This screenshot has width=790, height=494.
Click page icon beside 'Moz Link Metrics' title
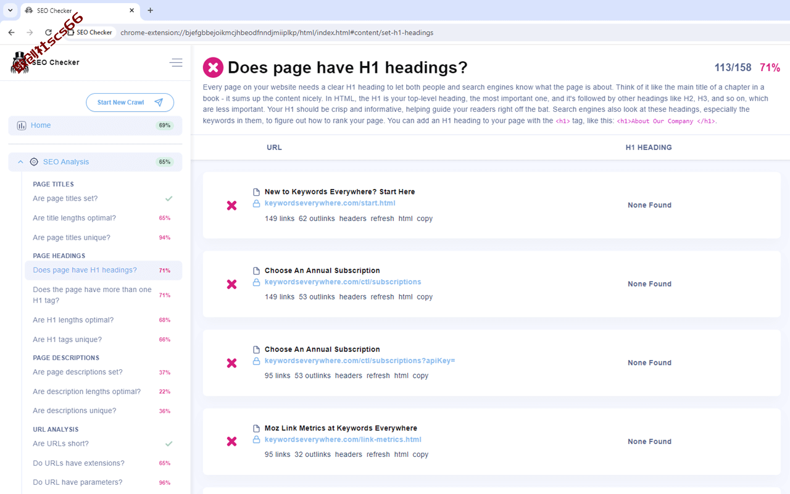coord(256,429)
